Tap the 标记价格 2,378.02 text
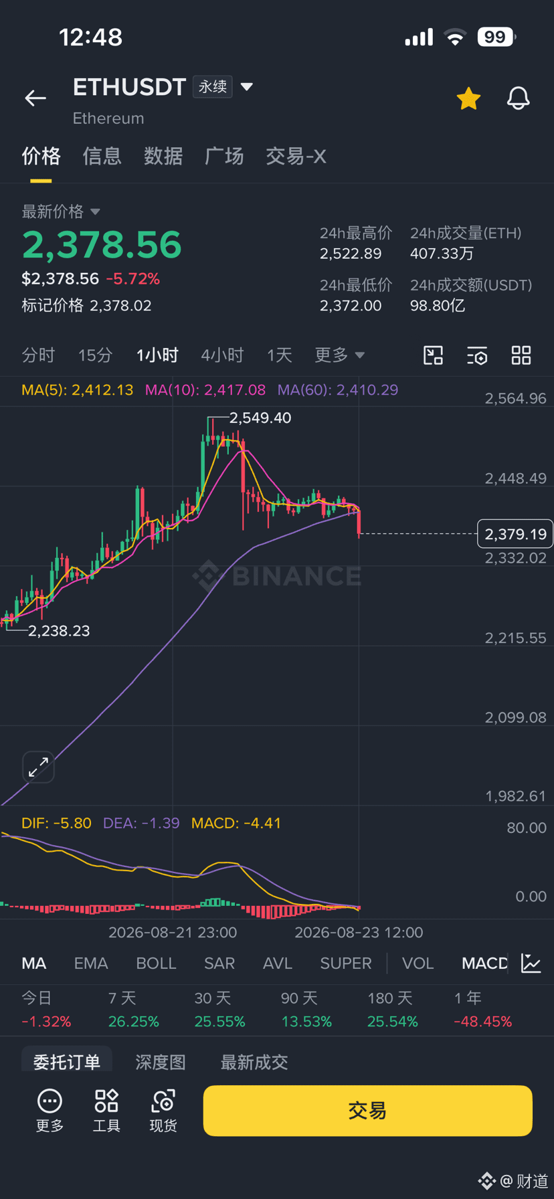 (x=86, y=306)
